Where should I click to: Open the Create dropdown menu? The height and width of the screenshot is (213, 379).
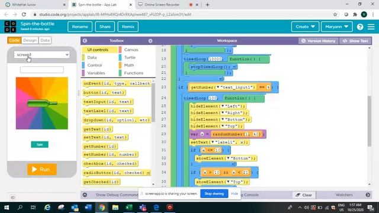[x=305, y=27]
